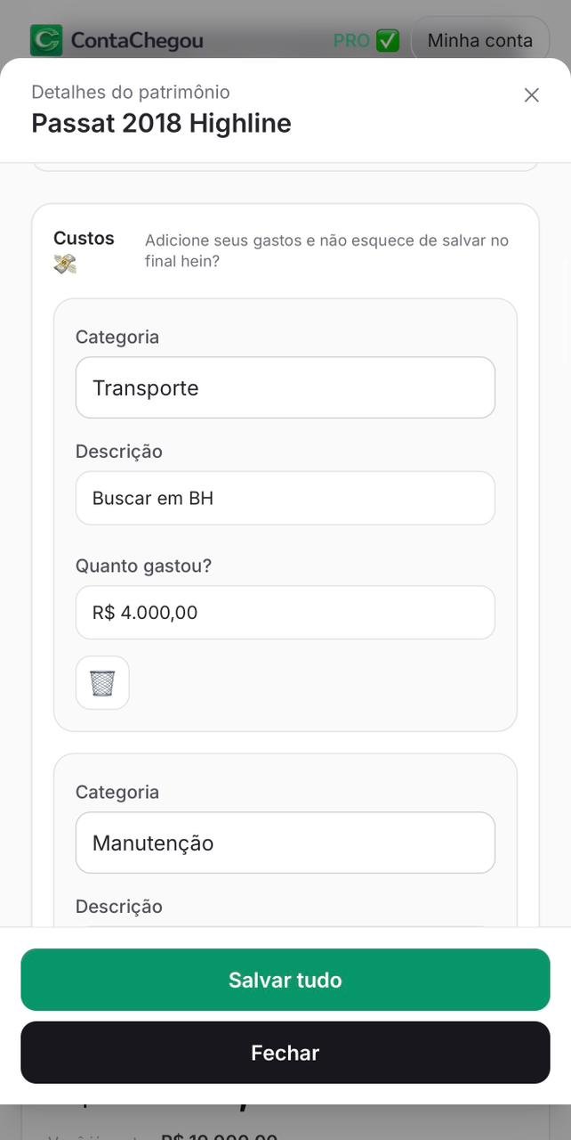Open the Minha conta menu
Image resolution: width=571 pixels, height=1140 pixels.
[480, 40]
